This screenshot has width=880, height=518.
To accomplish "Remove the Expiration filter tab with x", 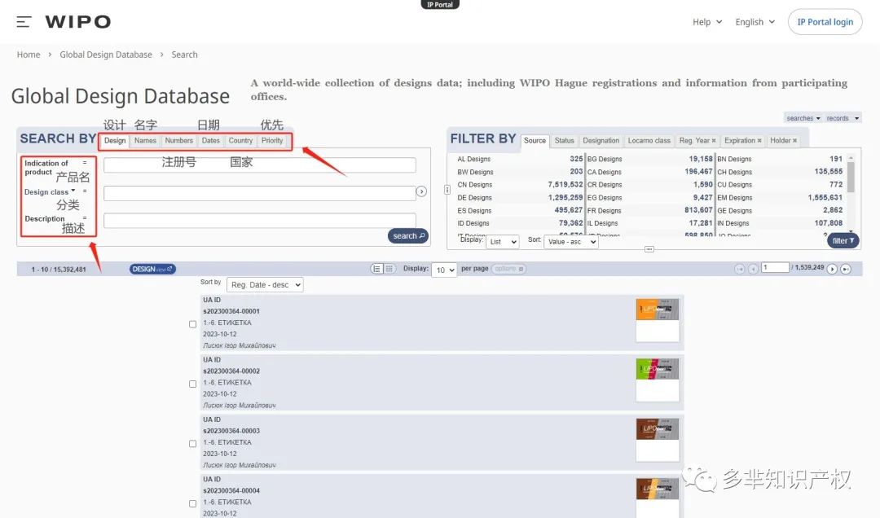I will pyautogui.click(x=759, y=141).
